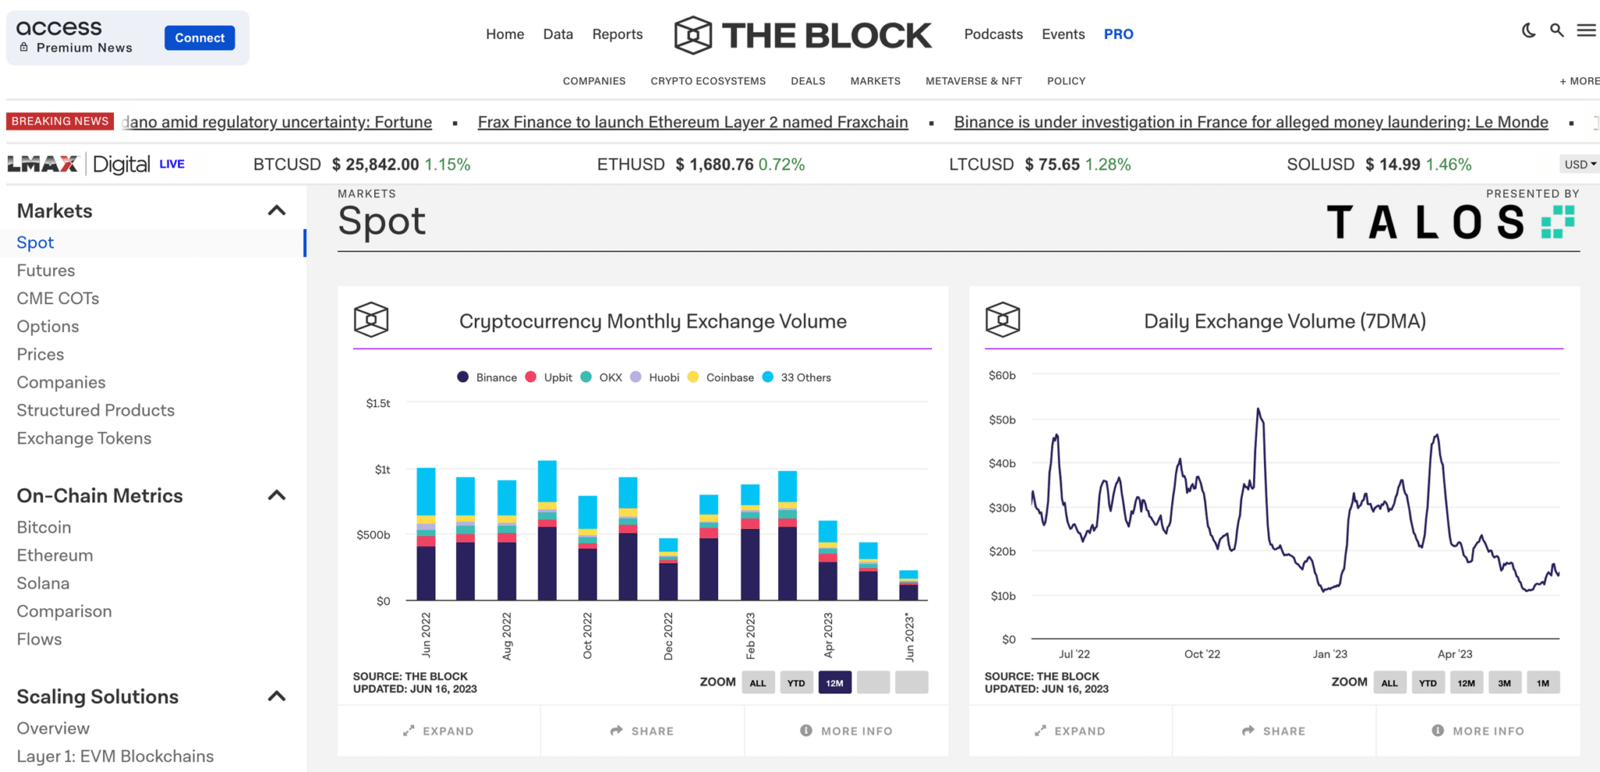Click the search magnifier icon in the header
Screen dimensions: 1600x772
[x=1556, y=30]
